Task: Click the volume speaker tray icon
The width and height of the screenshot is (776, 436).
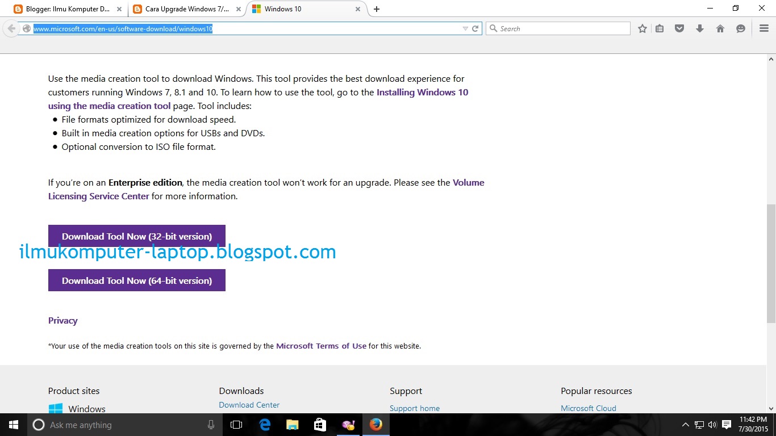Action: [x=713, y=425]
